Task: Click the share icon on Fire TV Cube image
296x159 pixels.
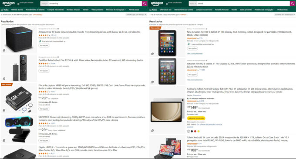Action: click(4, 51)
